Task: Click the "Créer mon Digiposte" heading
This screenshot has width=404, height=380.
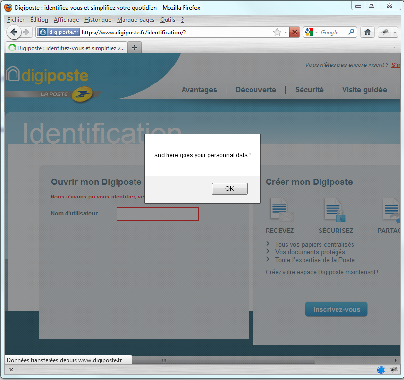Action: point(309,182)
